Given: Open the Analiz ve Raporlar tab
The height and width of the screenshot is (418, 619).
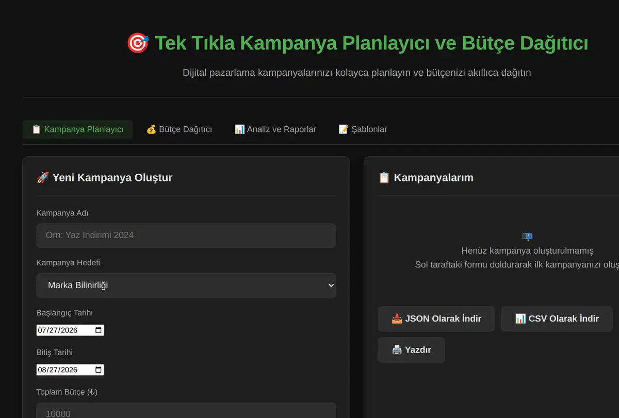Looking at the screenshot, I should click(275, 129).
